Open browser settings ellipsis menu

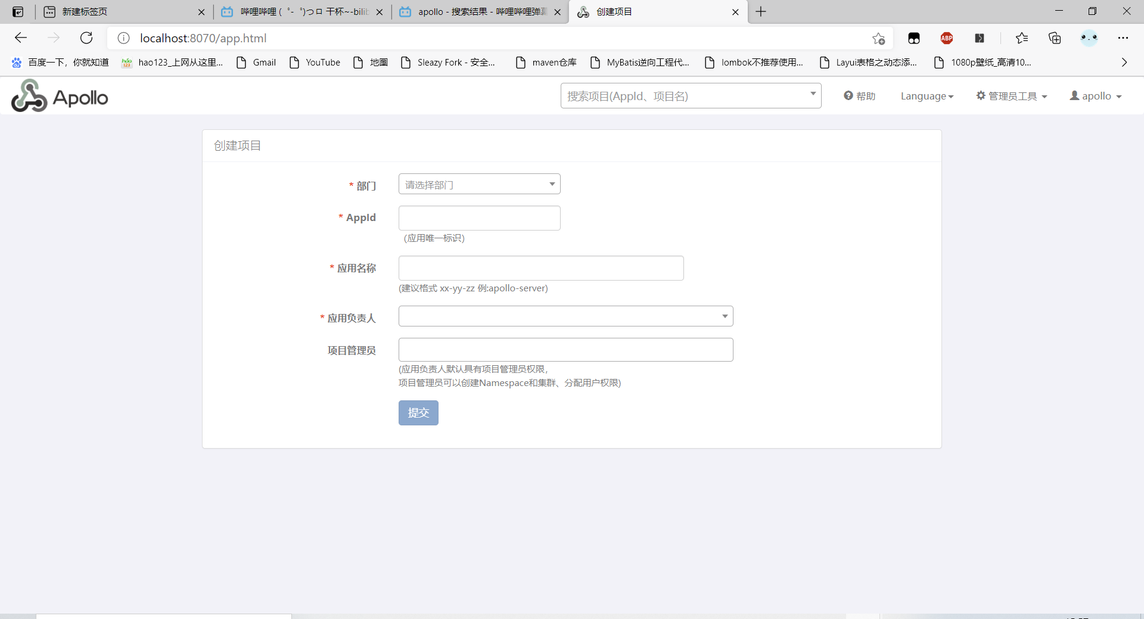(1123, 38)
